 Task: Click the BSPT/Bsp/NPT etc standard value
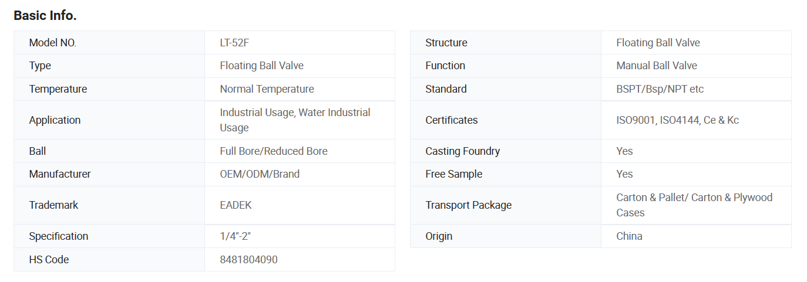click(660, 89)
